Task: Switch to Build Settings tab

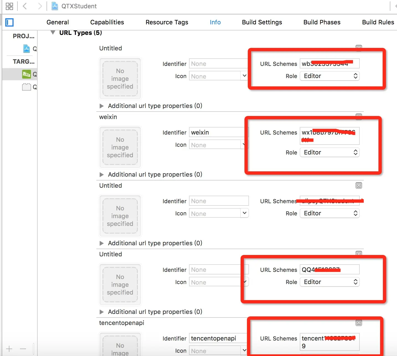Action: 262,22
